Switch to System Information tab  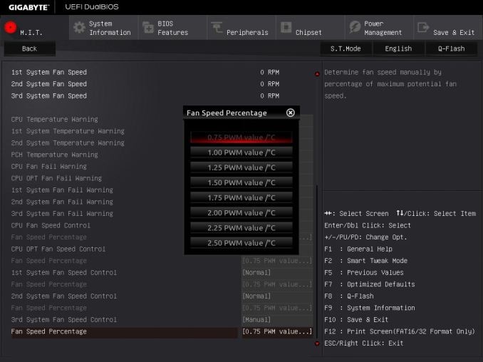[103, 28]
